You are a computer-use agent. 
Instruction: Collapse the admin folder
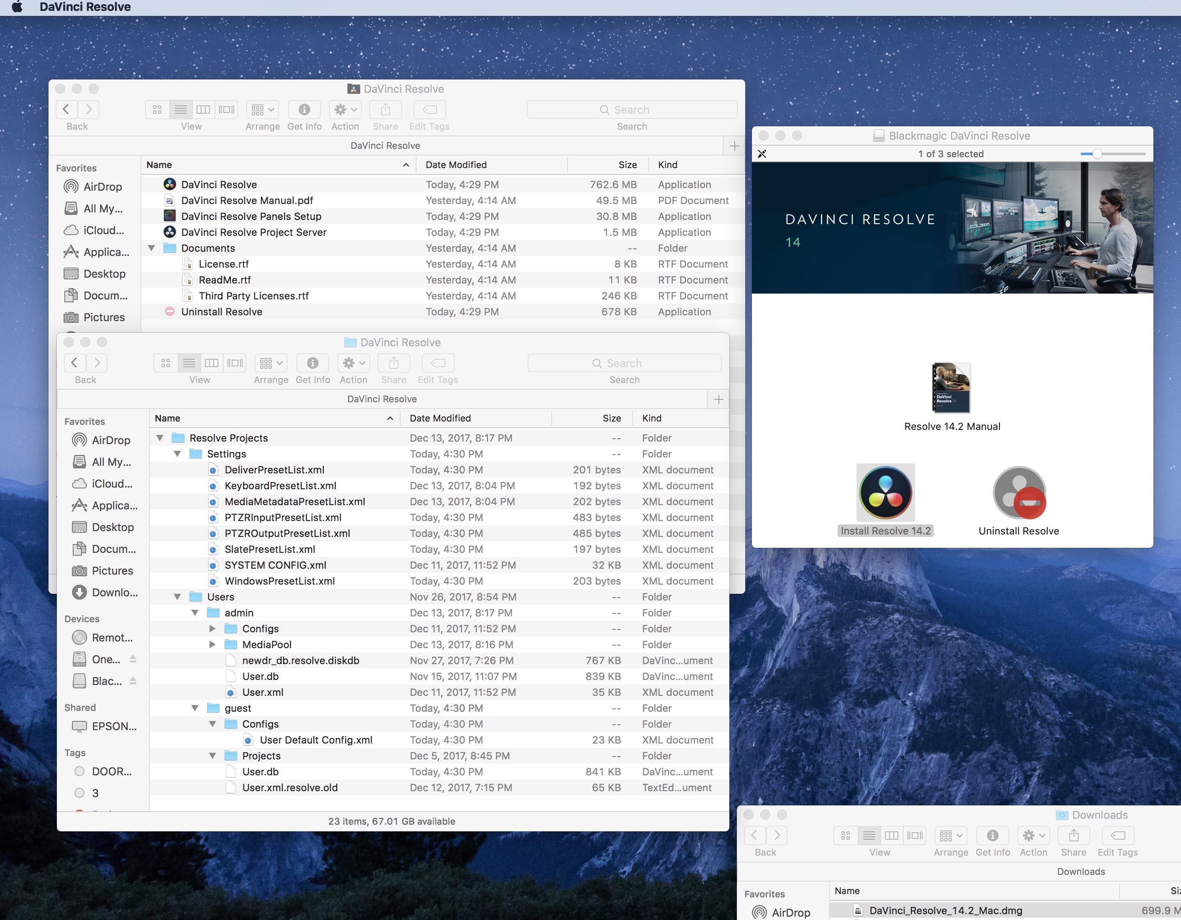click(x=195, y=613)
